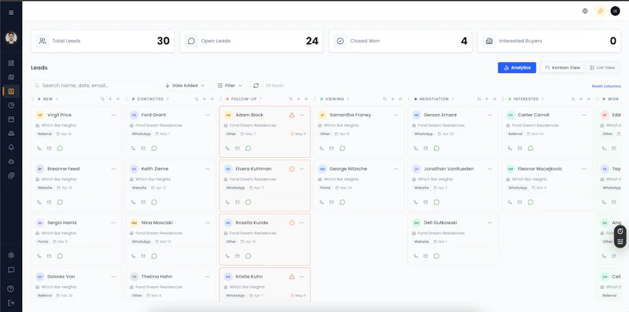Screen dimensions: 629x312
Task: Collapse the FOLLOW-UP column
Action: (x=306, y=99)
